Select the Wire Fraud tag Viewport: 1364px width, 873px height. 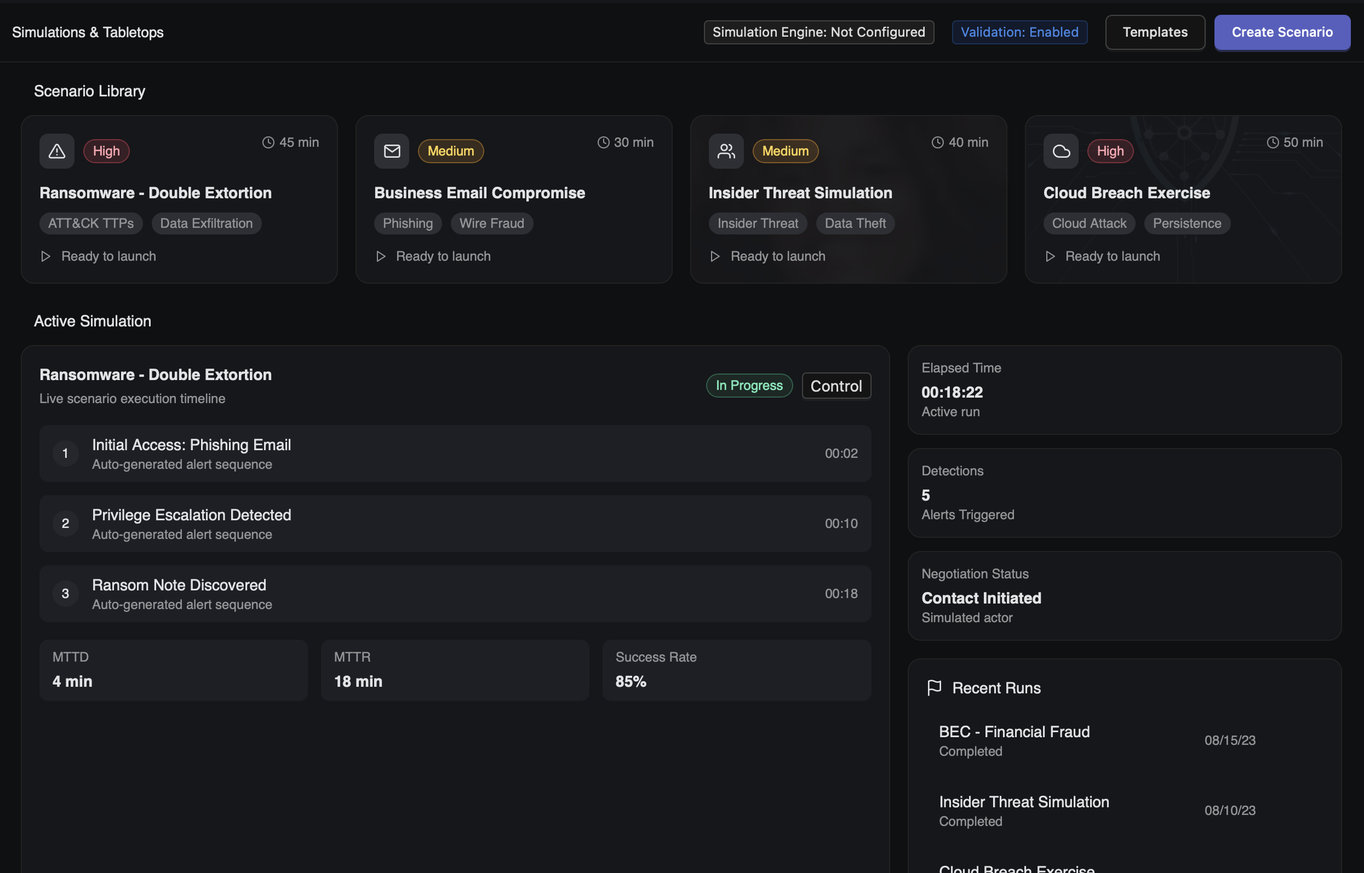(491, 223)
